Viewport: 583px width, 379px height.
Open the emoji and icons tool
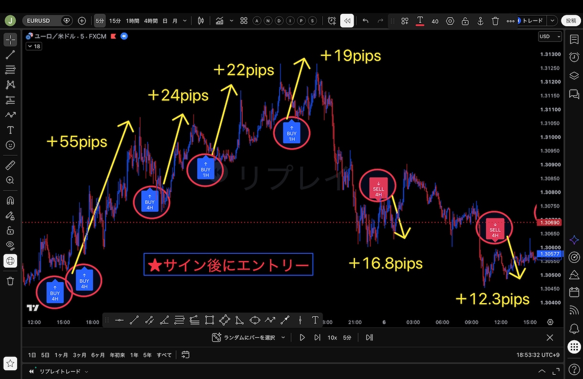[11, 145]
